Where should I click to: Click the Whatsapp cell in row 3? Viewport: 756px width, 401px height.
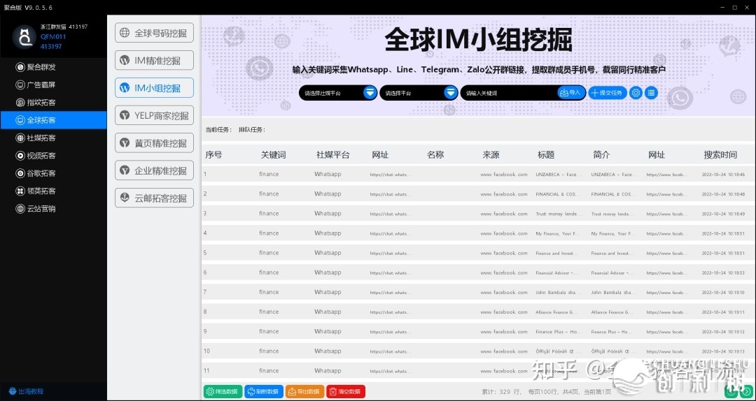328,213
